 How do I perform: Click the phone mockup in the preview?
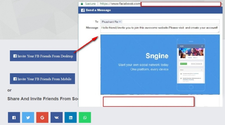[x=191, y=65]
